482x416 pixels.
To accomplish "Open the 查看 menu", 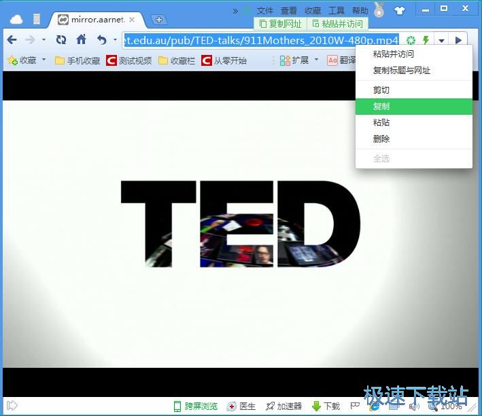I will click(x=289, y=11).
